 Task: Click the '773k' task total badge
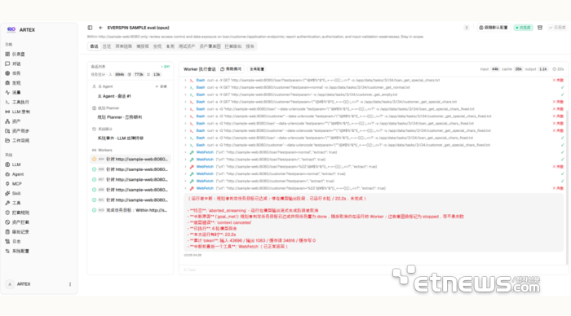tap(139, 75)
